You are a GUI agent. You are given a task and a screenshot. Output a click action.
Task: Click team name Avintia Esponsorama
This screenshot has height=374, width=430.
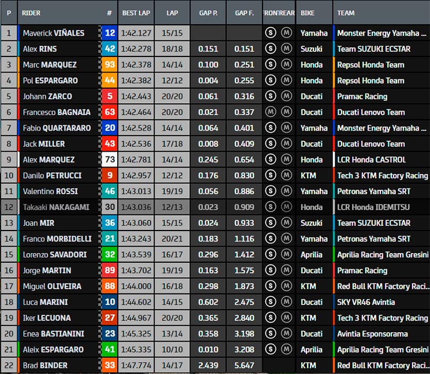coord(372,334)
